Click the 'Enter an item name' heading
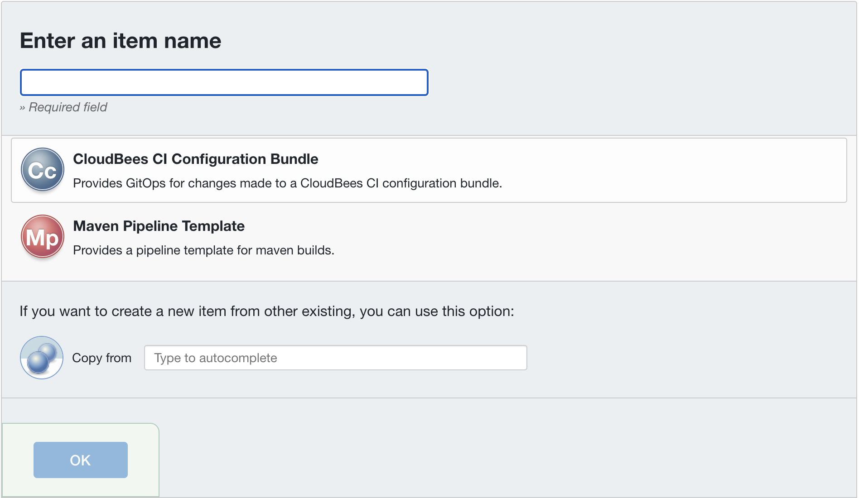 tap(121, 41)
